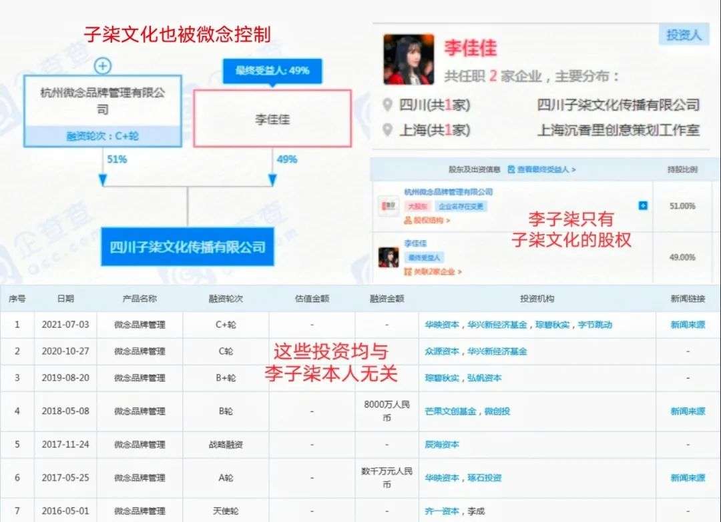Click Sichuan location pin icon
This screenshot has height=522, width=721.
click(388, 105)
